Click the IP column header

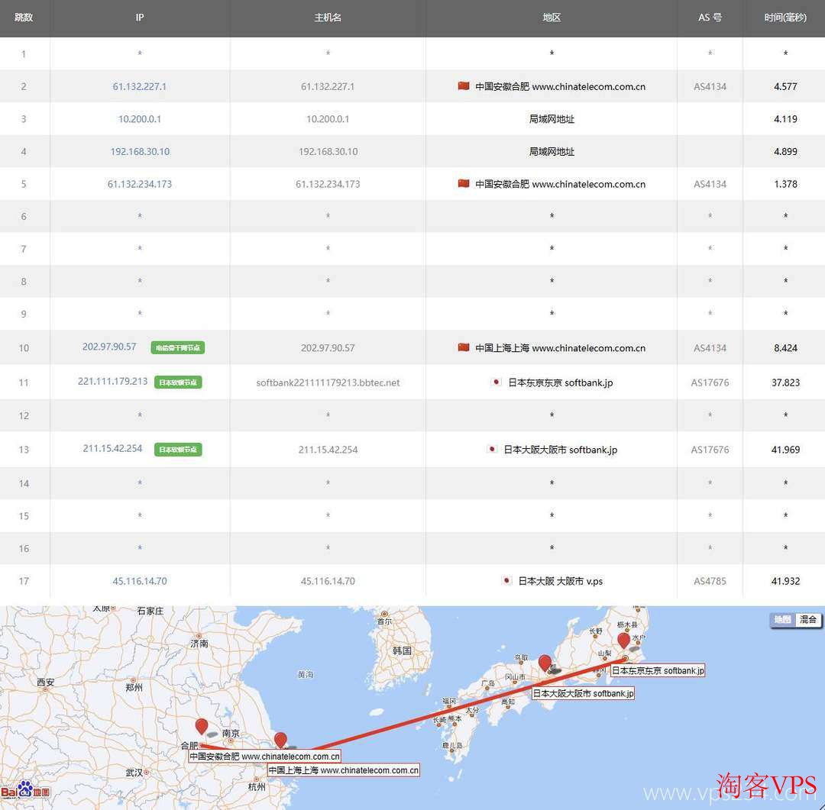tap(140, 18)
